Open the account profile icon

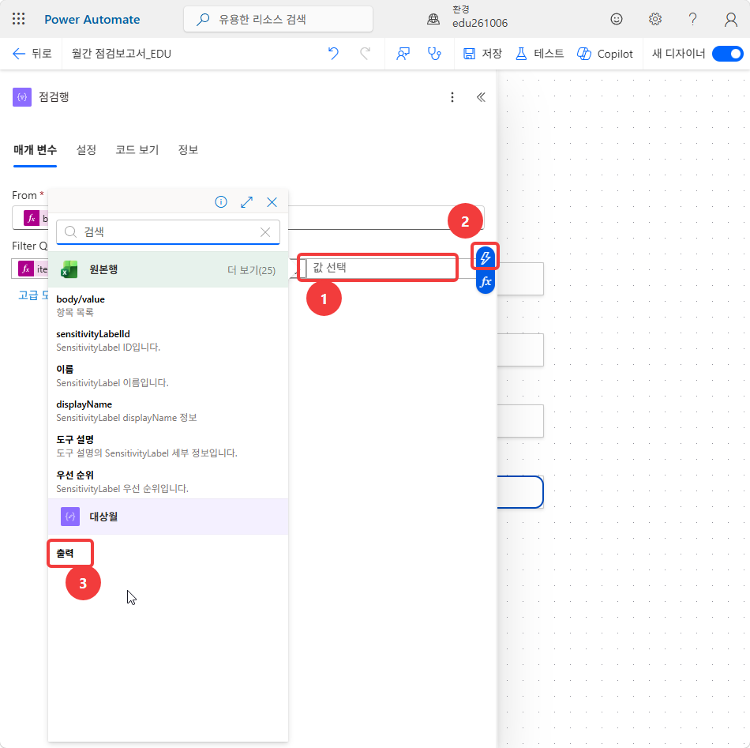730,19
